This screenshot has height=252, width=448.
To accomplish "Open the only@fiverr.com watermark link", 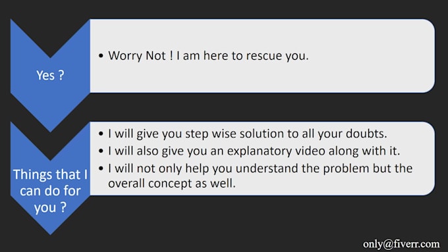I will click(x=401, y=244).
